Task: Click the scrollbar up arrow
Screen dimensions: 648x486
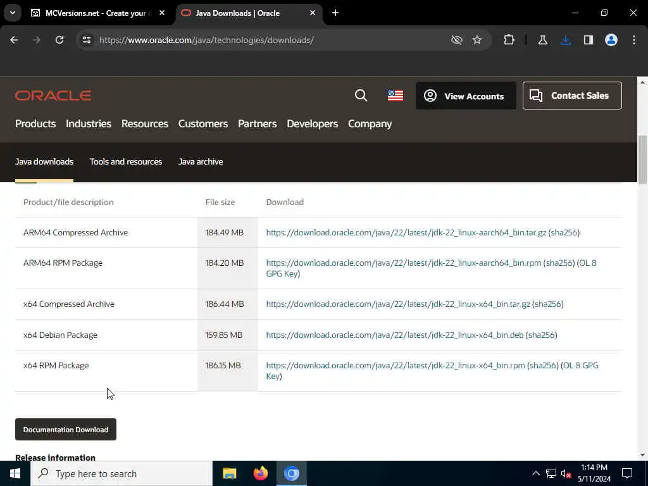Action: pyautogui.click(x=642, y=82)
